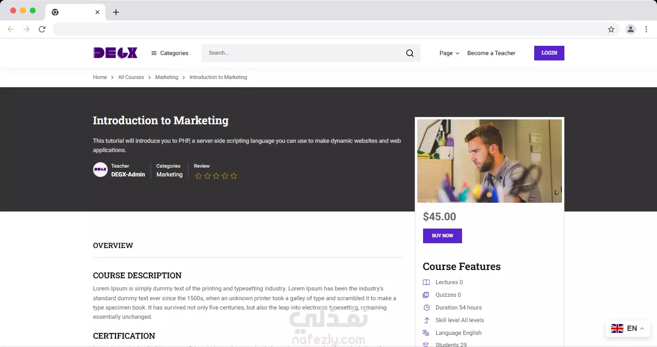
Task: Click the search magnifier icon
Action: point(409,53)
